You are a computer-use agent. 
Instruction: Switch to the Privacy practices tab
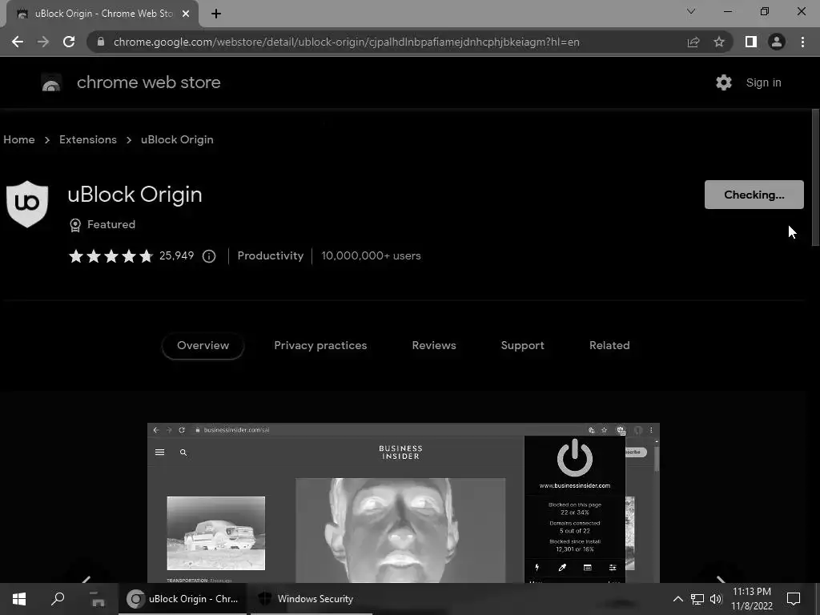[320, 346]
